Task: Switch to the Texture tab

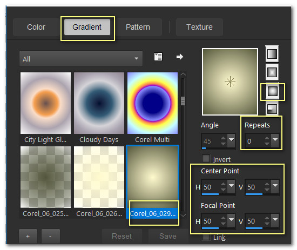Action: (199, 27)
